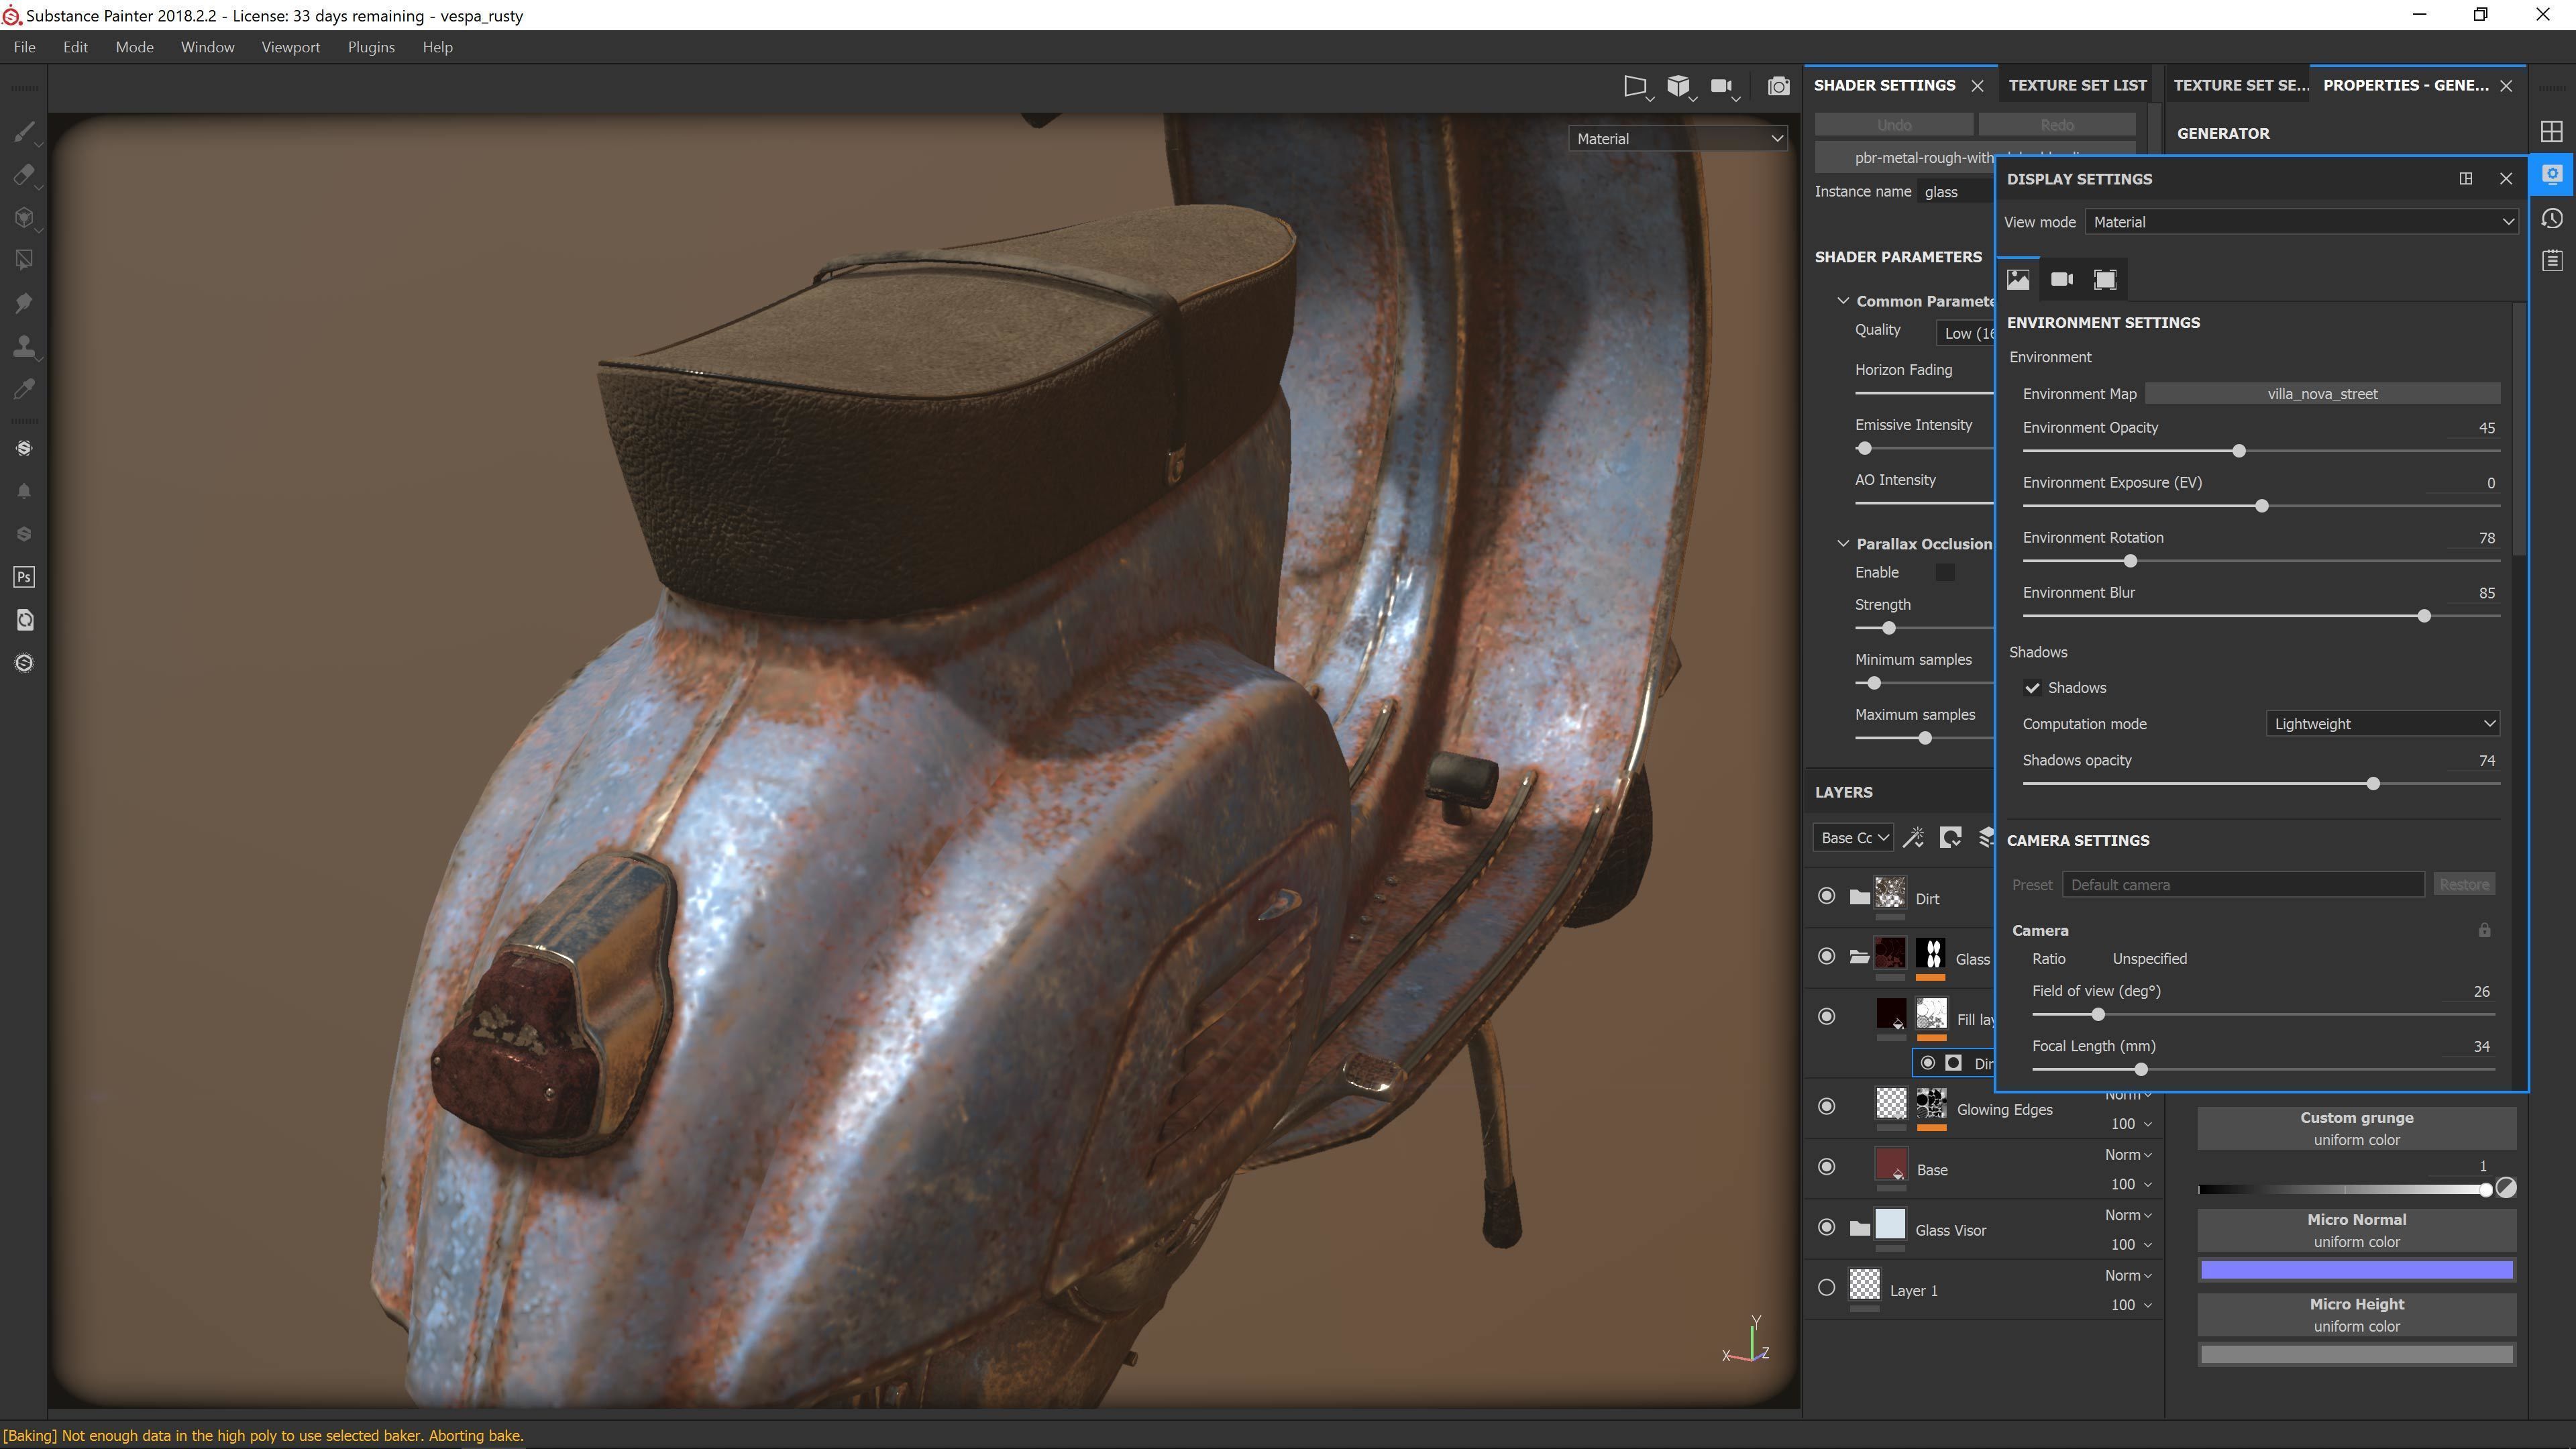The image size is (2576, 1449).
Task: Close the Shader Settings tab
Action: pos(1977,86)
